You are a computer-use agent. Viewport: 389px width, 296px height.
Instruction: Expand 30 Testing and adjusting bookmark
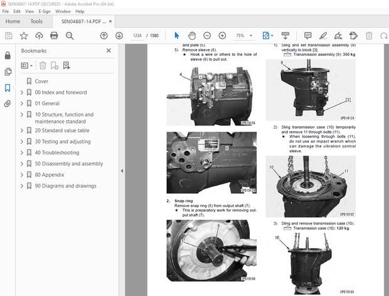coord(22,142)
